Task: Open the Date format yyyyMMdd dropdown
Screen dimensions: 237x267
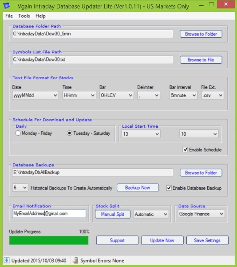Action: 36,95
